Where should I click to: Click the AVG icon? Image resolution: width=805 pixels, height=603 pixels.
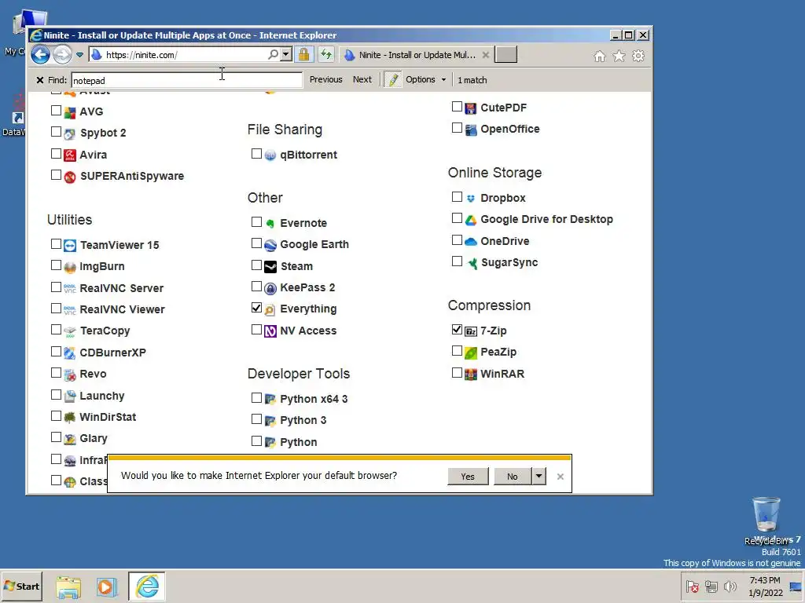pos(70,111)
